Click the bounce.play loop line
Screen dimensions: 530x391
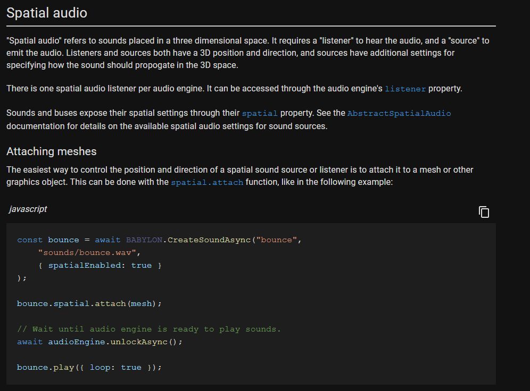89,367
